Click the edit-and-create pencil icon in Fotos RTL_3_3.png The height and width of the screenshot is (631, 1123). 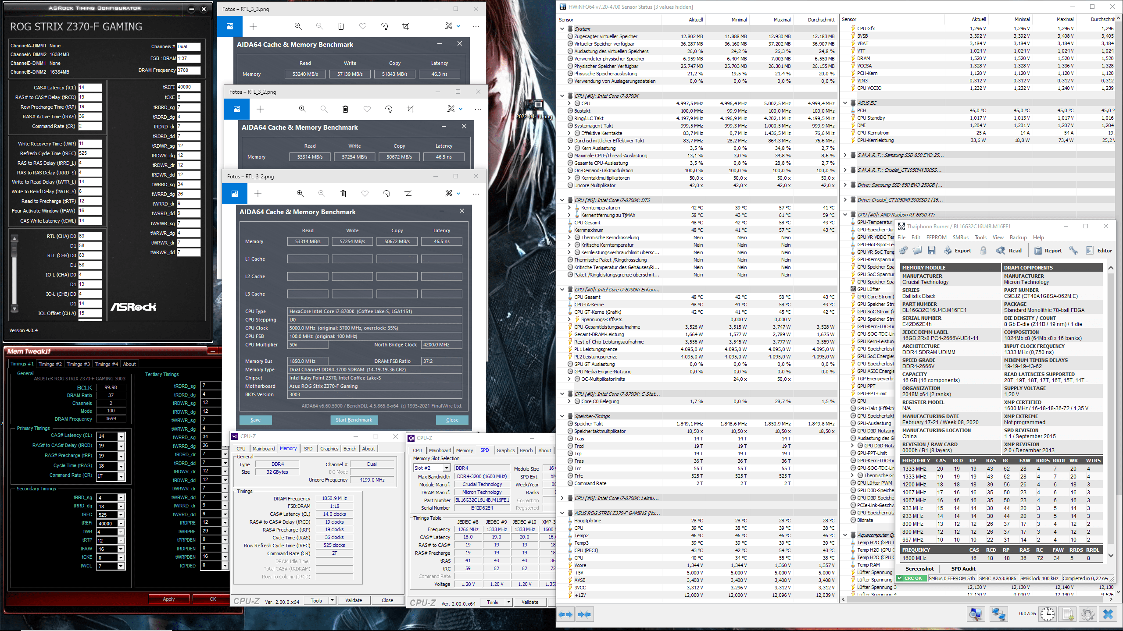click(448, 26)
